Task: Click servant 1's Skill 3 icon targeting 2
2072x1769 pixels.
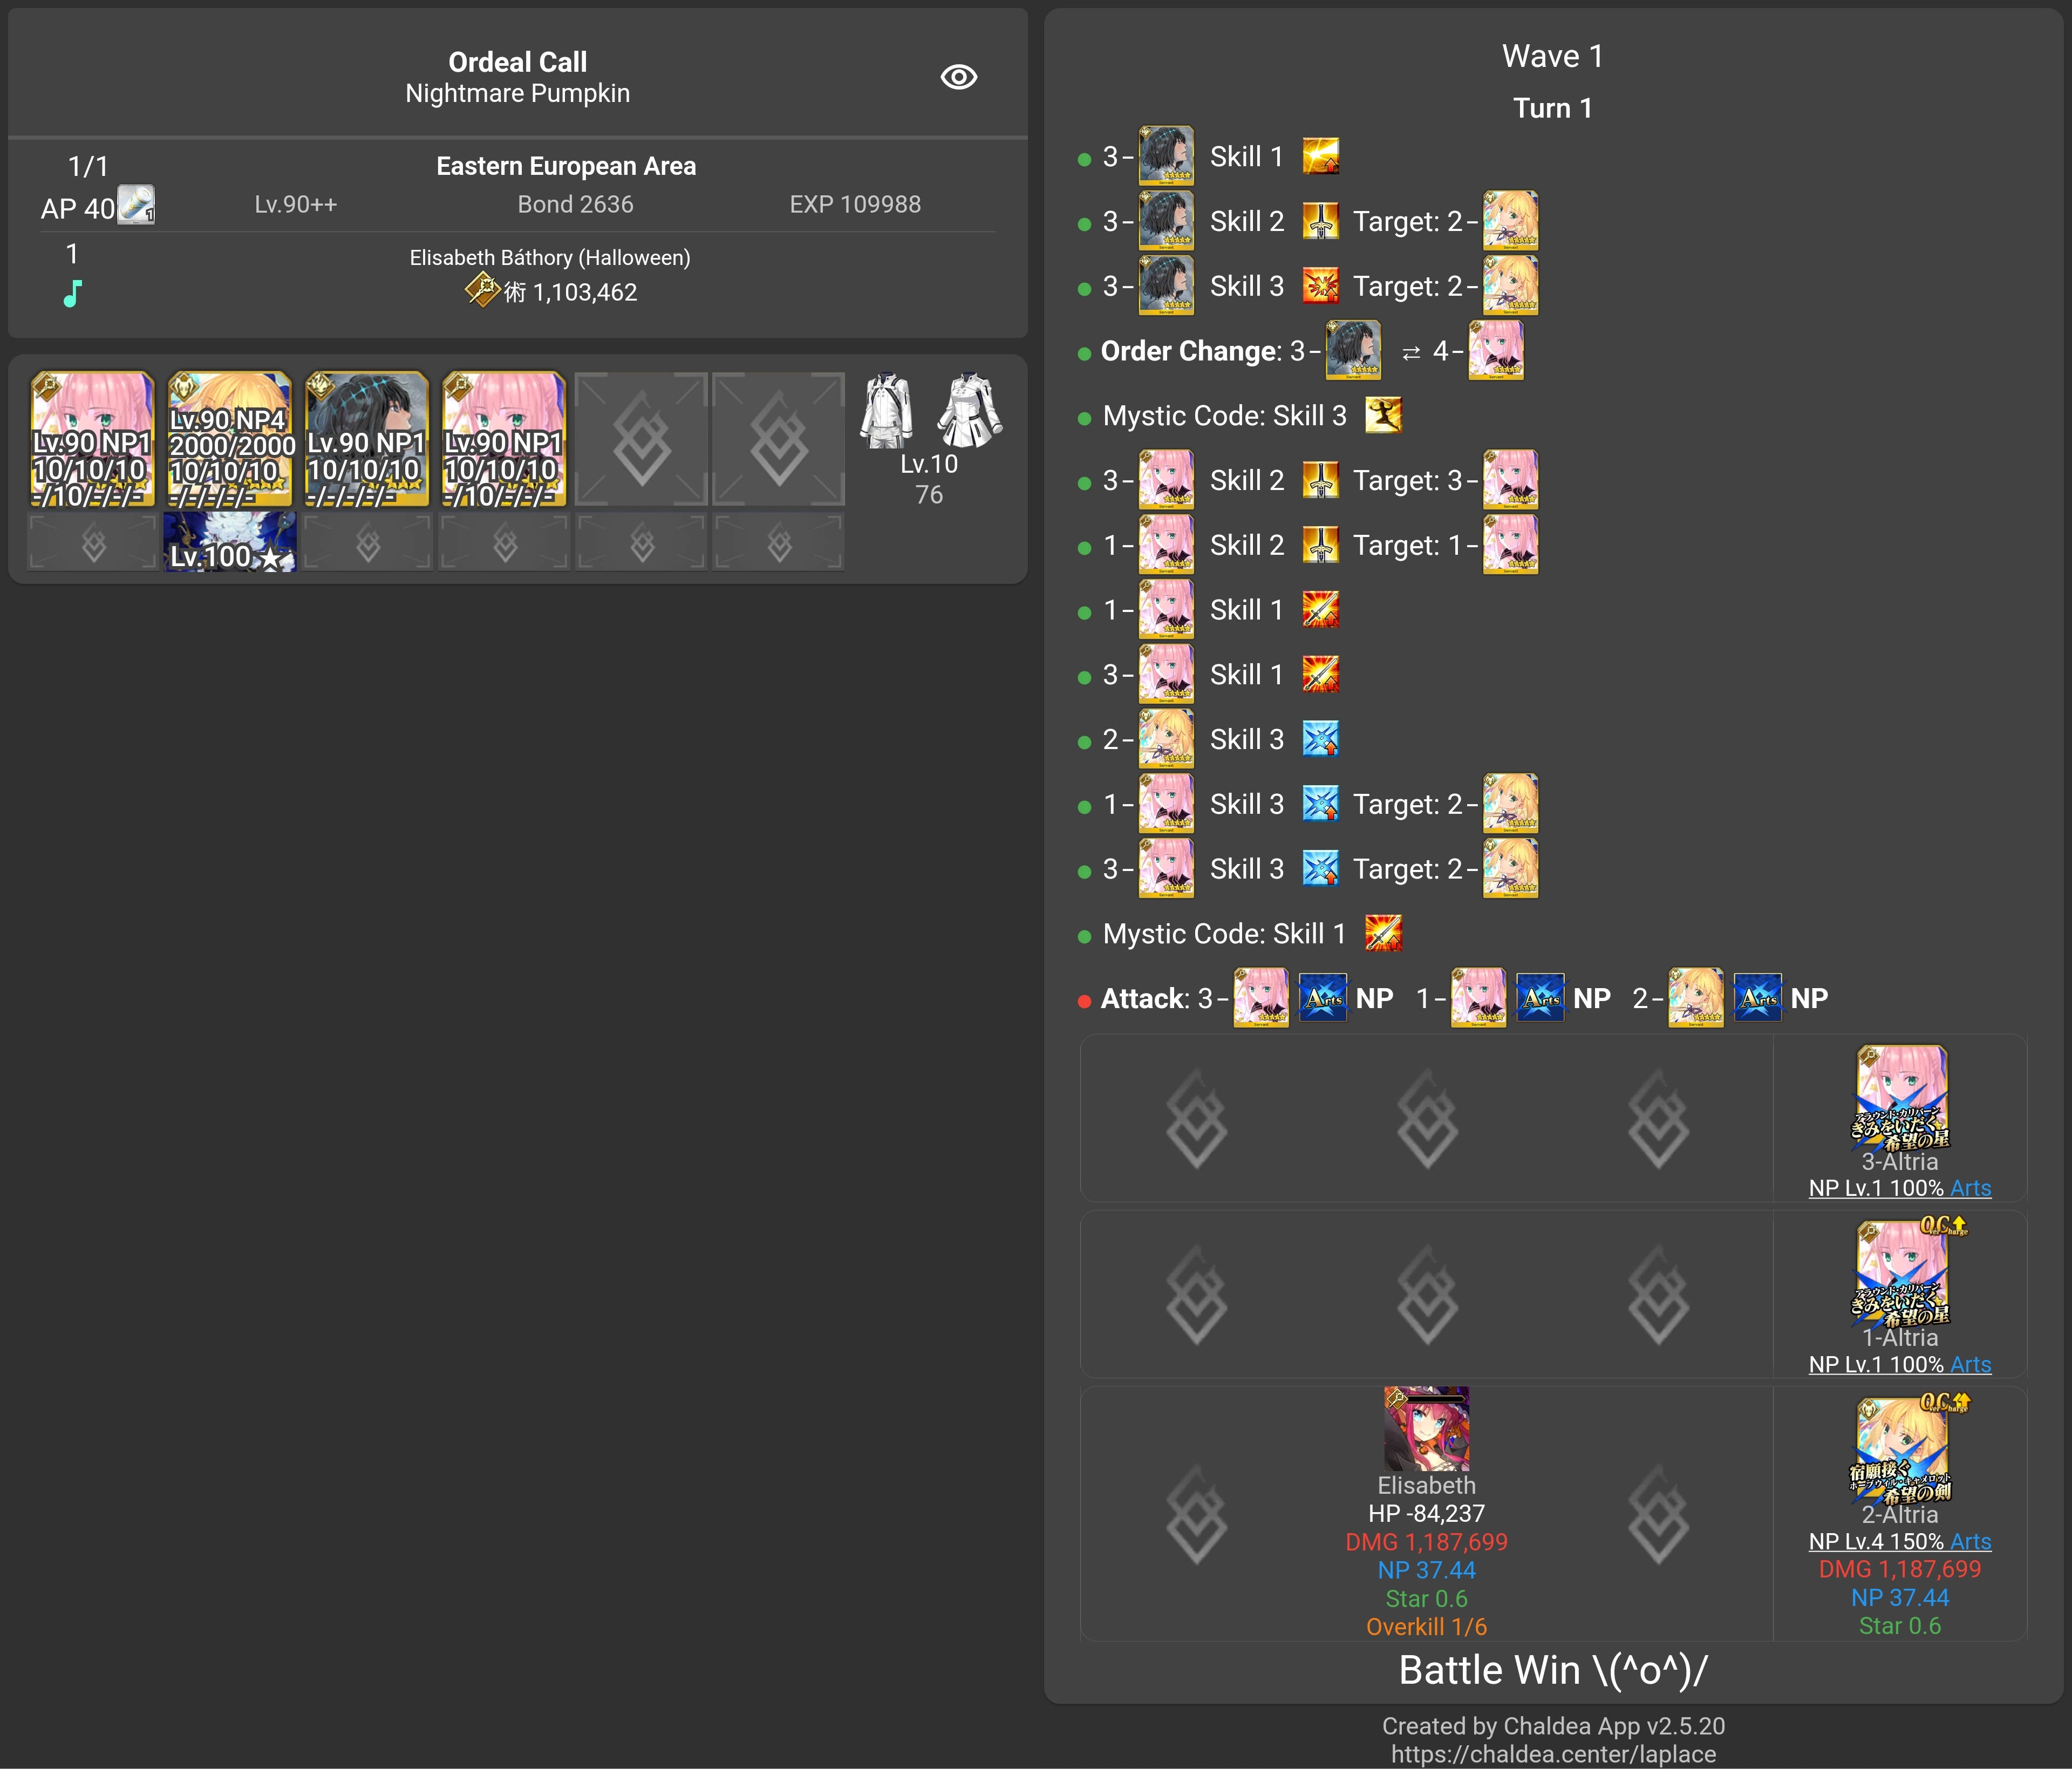Action: pyautogui.click(x=1320, y=804)
